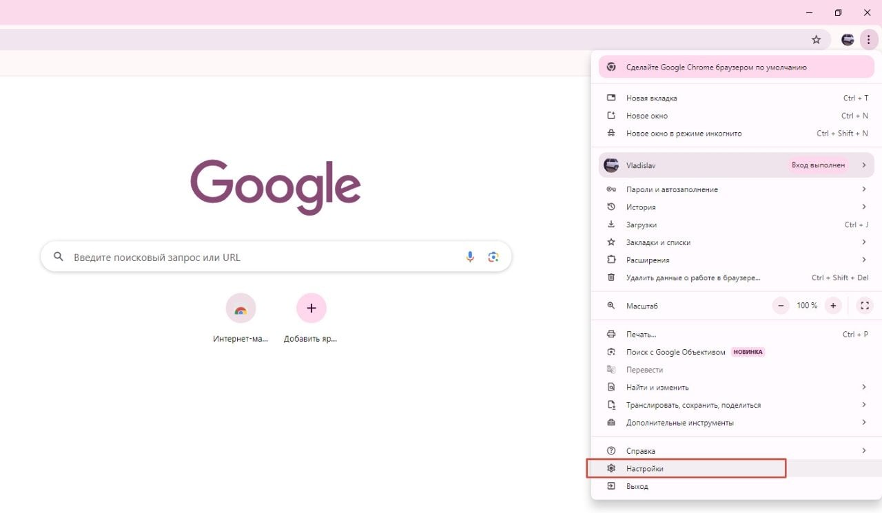Open Новое окно в режиме инкогнито
The image size is (882, 513).
pyautogui.click(x=737, y=134)
